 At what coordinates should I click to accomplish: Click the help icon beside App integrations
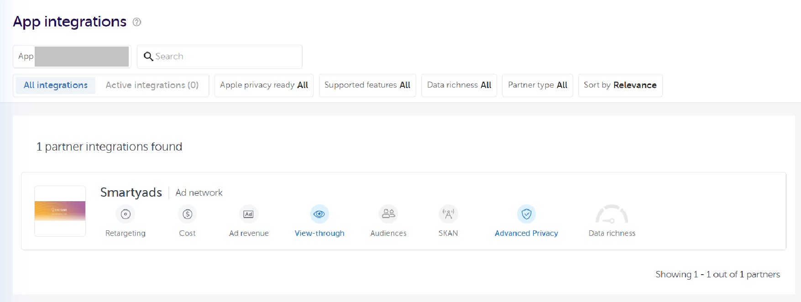[x=137, y=22]
